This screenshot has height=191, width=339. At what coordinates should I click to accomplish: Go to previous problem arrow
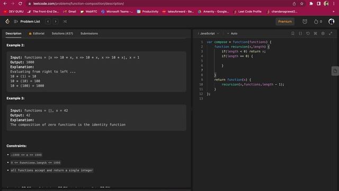pyautogui.click(x=48, y=22)
